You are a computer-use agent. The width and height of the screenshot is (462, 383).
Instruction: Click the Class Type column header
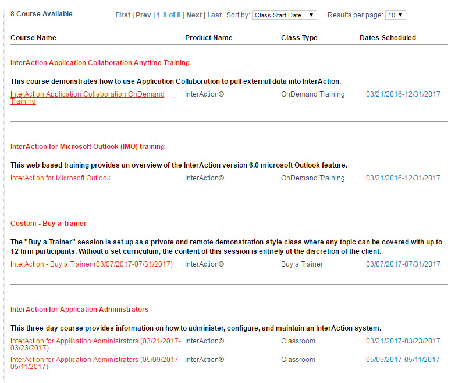299,38
